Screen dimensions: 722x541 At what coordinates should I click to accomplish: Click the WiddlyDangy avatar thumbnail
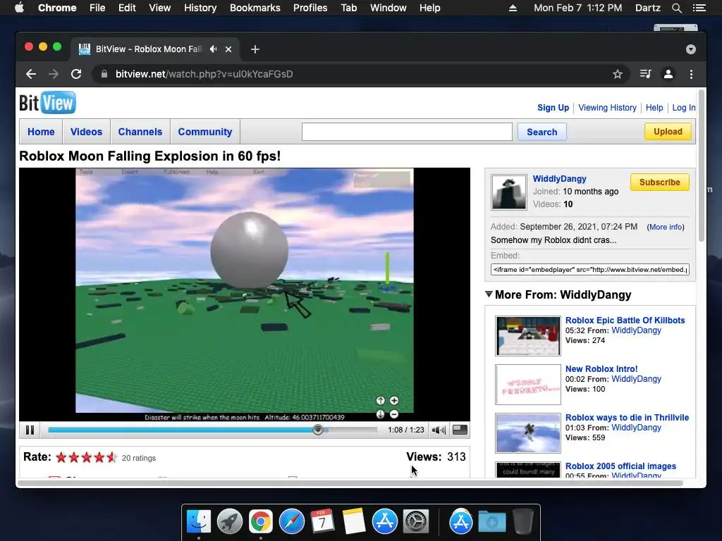(509, 192)
